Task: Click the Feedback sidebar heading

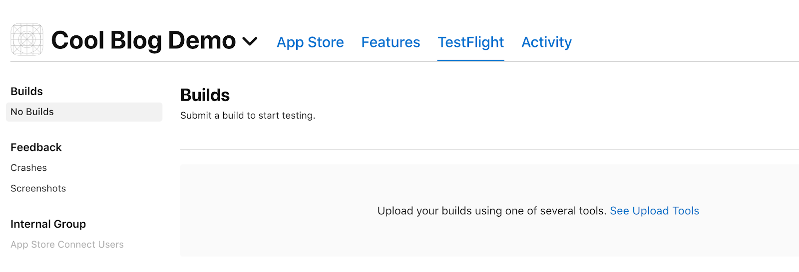Action: pos(36,147)
